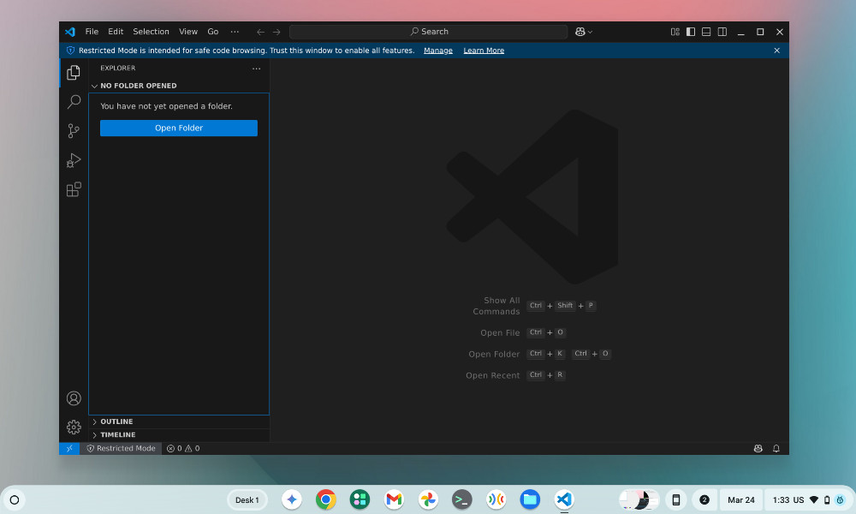Open Customize Layout icon

click(x=675, y=32)
